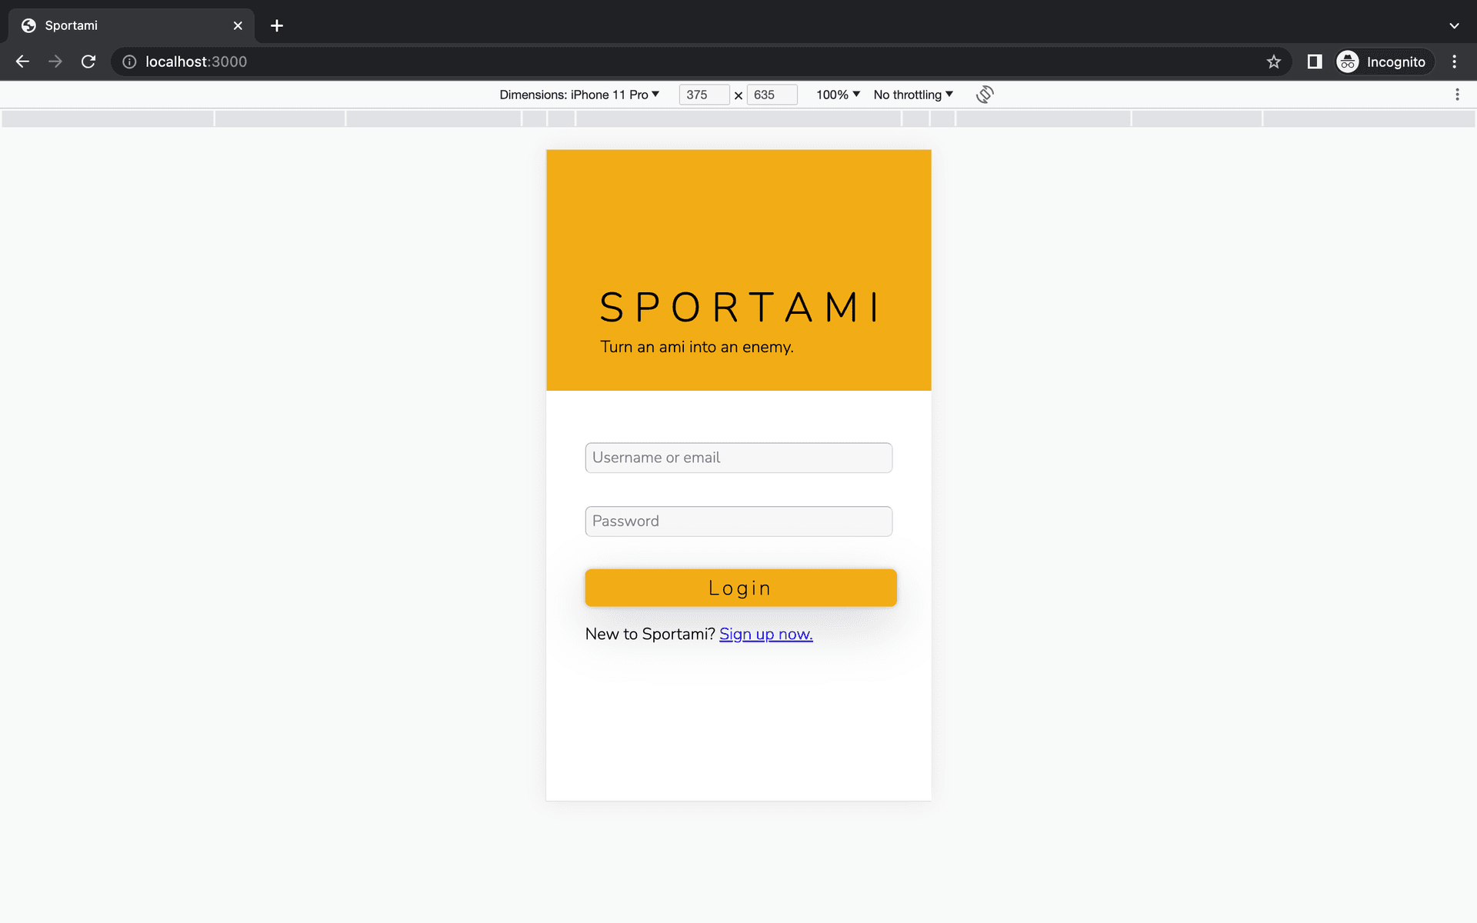Open the No throttling dropdown
The image size is (1477, 923).
click(x=913, y=95)
